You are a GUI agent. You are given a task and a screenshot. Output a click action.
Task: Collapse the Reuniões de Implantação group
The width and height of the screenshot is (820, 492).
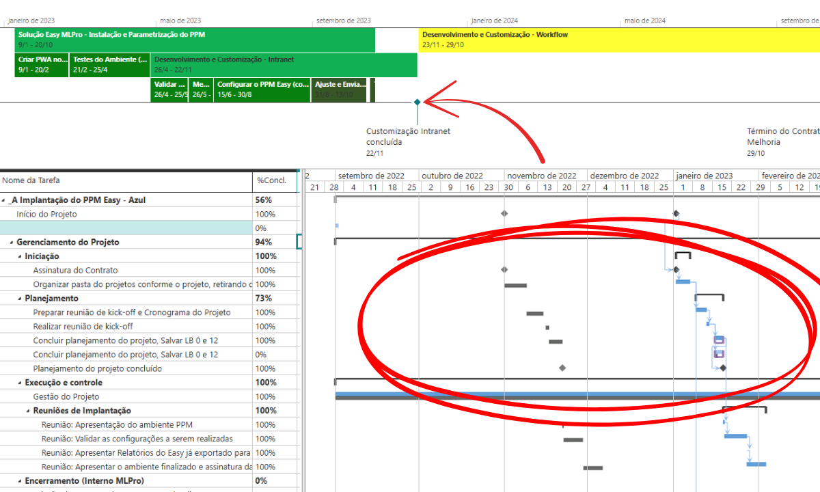28,411
